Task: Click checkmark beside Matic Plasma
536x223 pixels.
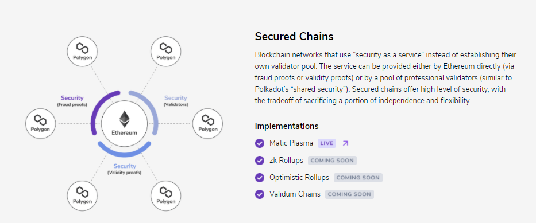Action: [x=260, y=143]
